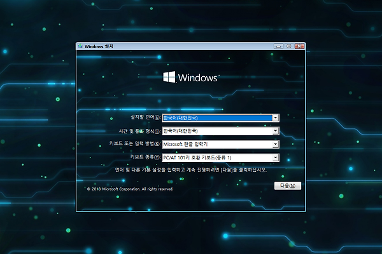The width and height of the screenshot is (382, 254).
Task: Expand the 시간 및 통화 형식 dropdown arrow
Action: tap(275, 131)
